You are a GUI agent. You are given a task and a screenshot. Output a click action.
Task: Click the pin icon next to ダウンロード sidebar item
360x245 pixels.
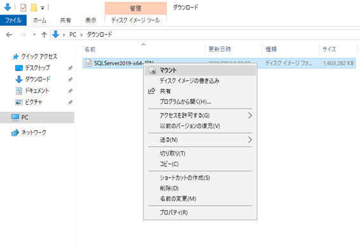coord(70,80)
